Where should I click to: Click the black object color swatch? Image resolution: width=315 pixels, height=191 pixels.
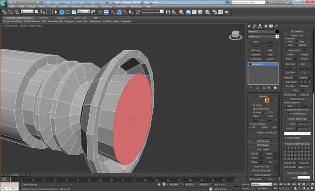tap(277, 32)
